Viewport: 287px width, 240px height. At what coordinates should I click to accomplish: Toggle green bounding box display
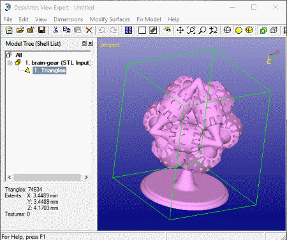coord(263,30)
